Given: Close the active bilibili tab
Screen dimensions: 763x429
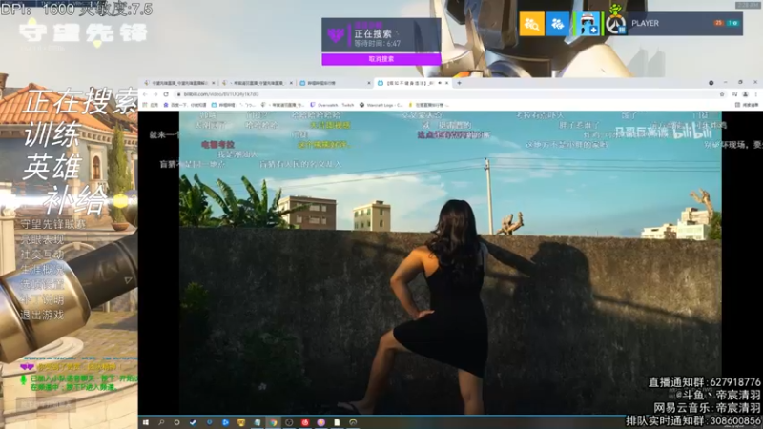Looking at the screenshot, I should tap(446, 83).
